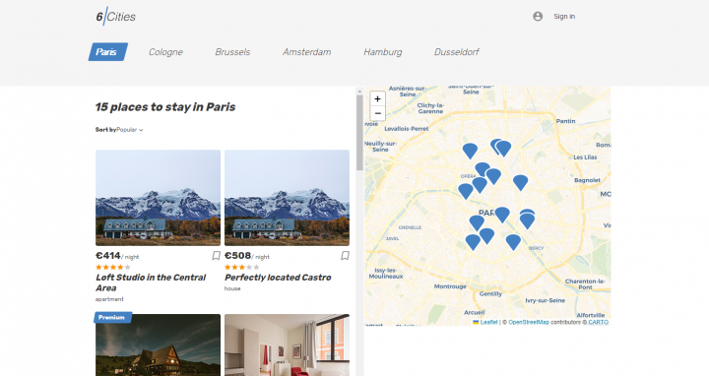Switch to the Dusseldorf tab
This screenshot has height=376, width=709.
tap(457, 52)
